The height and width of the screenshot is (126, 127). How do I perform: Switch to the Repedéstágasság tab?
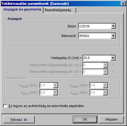(x=60, y=10)
